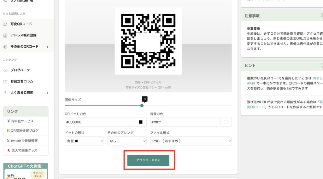The width and height of the screenshot is (323, 179).
Task: Click the よくあるご質問 question mark icon
Action: point(5,93)
